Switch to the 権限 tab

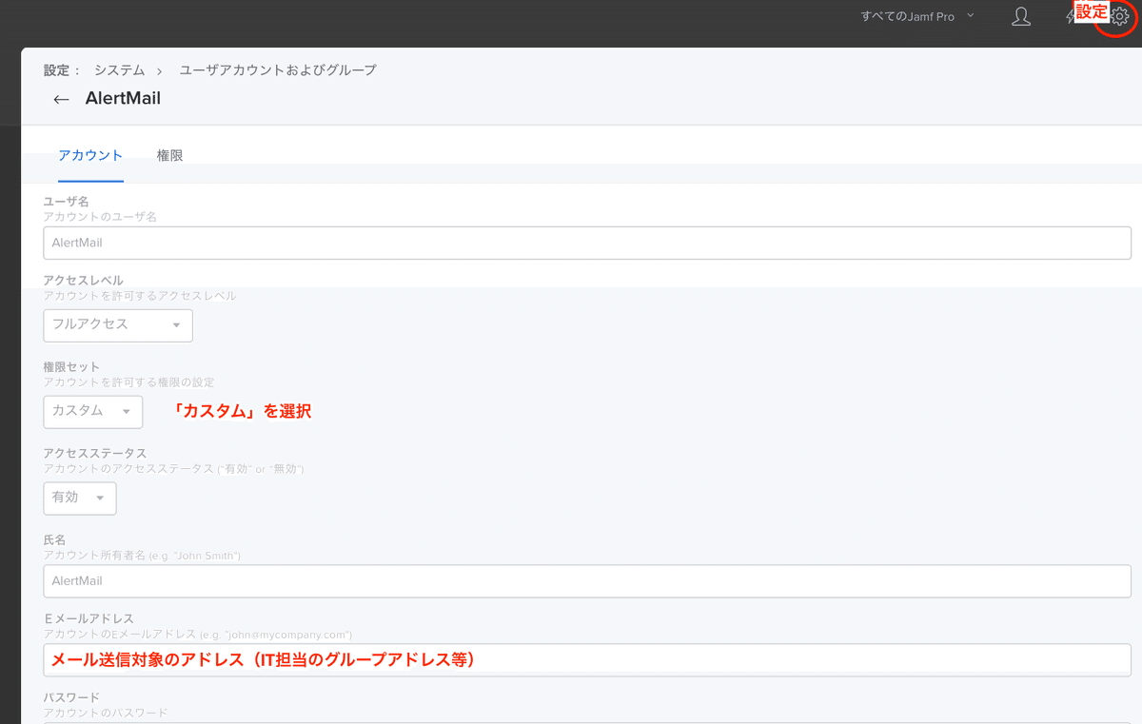tap(169, 155)
